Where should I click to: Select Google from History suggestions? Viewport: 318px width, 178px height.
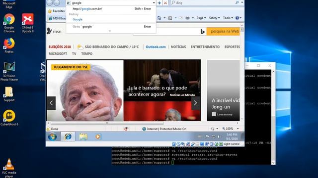[x=111, y=19]
